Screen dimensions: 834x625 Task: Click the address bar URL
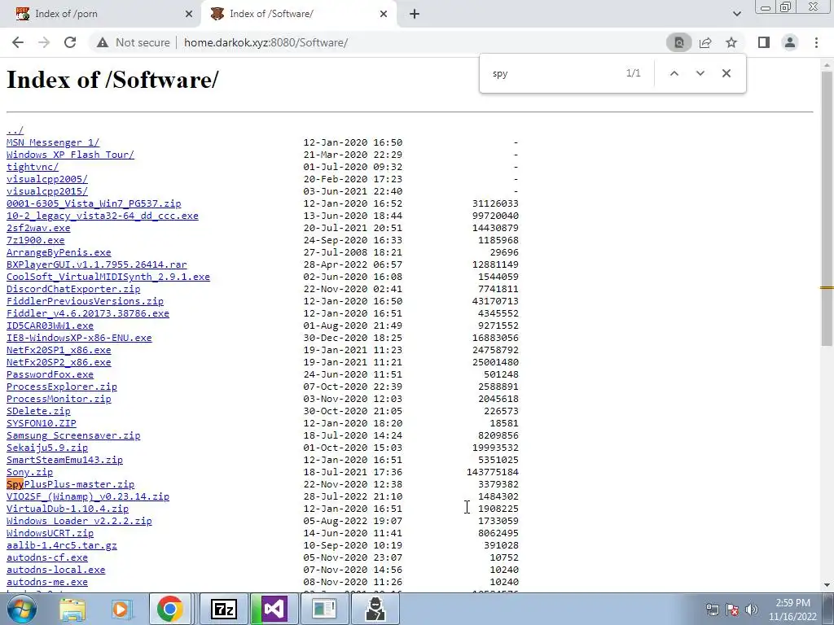coord(266,42)
